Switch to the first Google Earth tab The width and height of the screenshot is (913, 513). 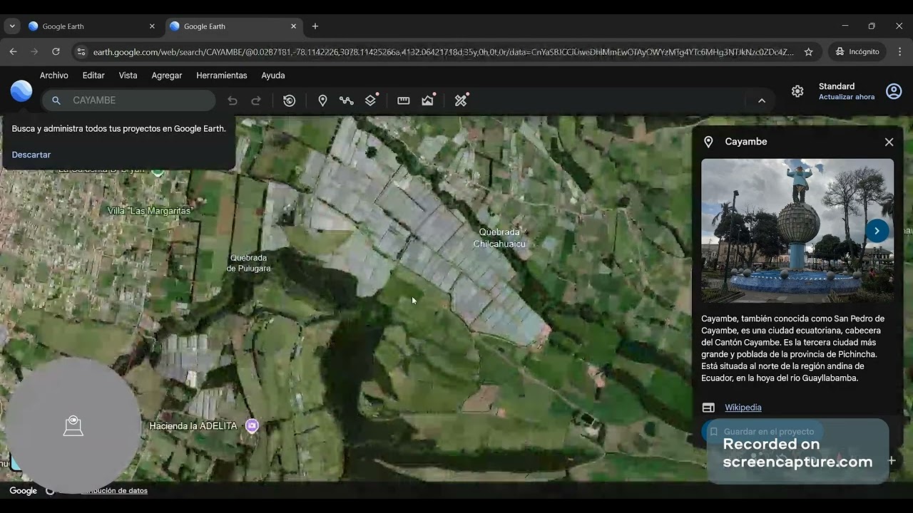point(92,26)
